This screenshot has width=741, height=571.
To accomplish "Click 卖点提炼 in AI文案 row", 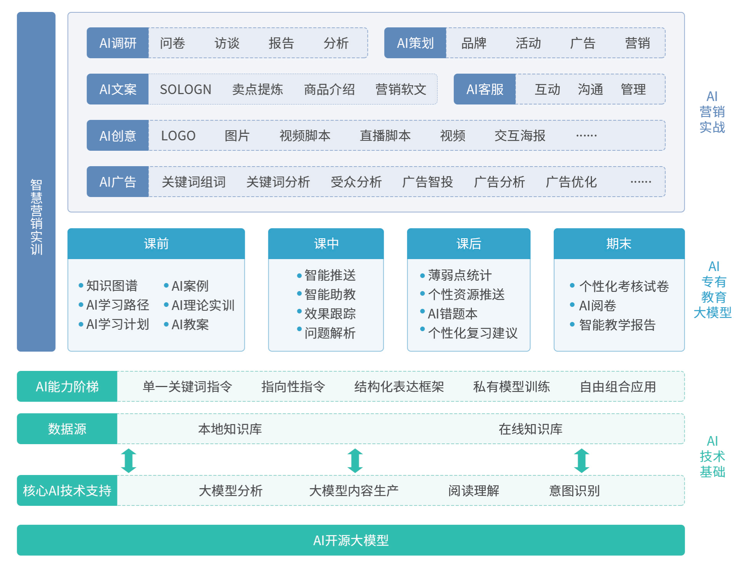I will (258, 89).
